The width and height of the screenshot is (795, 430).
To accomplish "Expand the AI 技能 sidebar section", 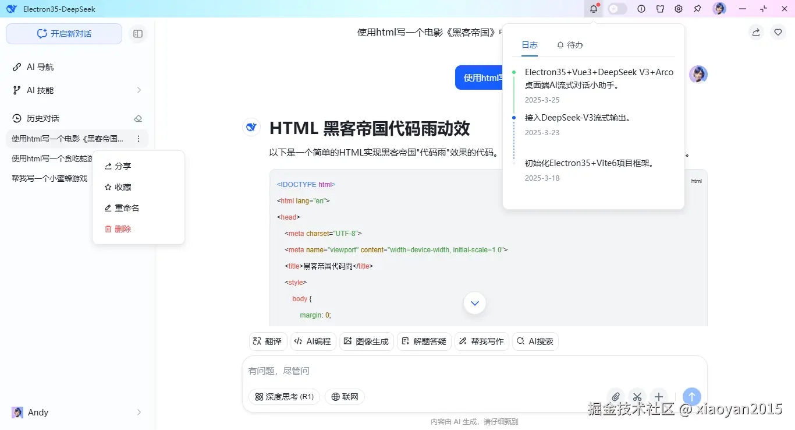I will pos(139,90).
